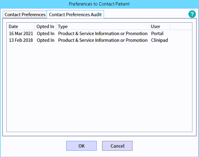Click Opted In cell for 13 Feb 2018
This screenshot has width=199, height=157.
[45, 40]
